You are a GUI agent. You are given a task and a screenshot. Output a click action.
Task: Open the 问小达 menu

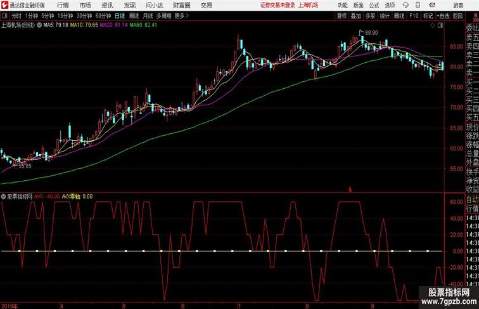(154, 5)
